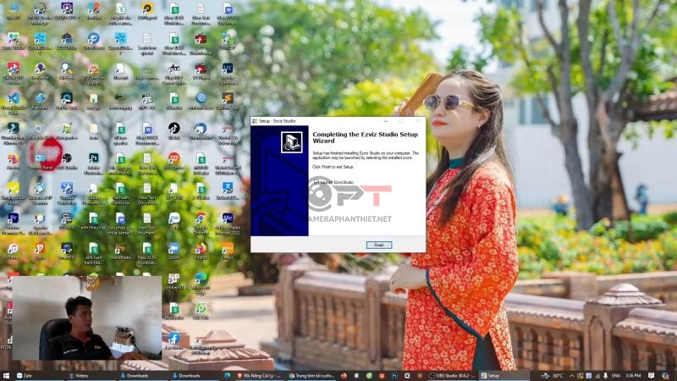
Task: Click the webcam overlay thumbnail
Action: tap(87, 318)
